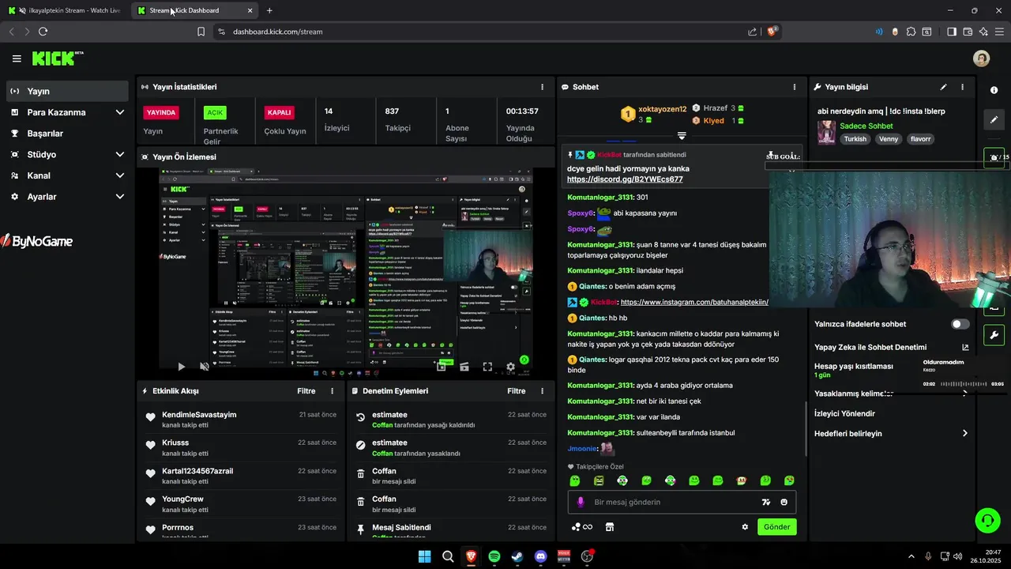The height and width of the screenshot is (569, 1011).
Task: Open chat settings gear next to Gönder
Action: tap(745, 527)
